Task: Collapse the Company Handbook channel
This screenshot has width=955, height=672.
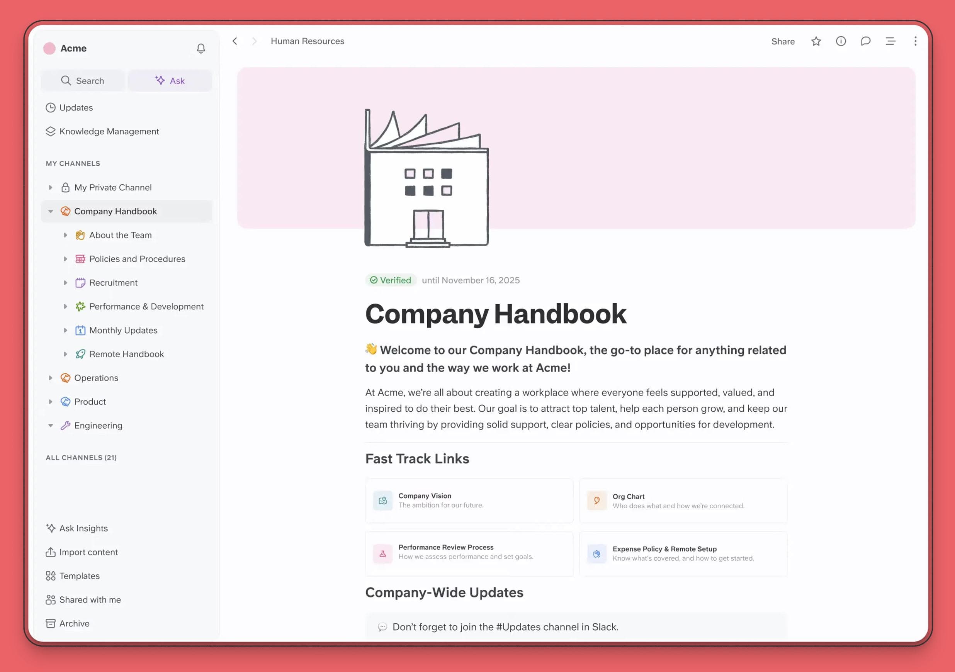Action: [51, 211]
